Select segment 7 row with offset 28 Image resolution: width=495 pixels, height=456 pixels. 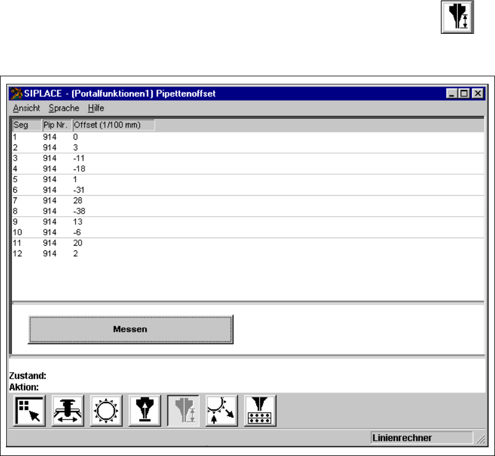point(248,200)
